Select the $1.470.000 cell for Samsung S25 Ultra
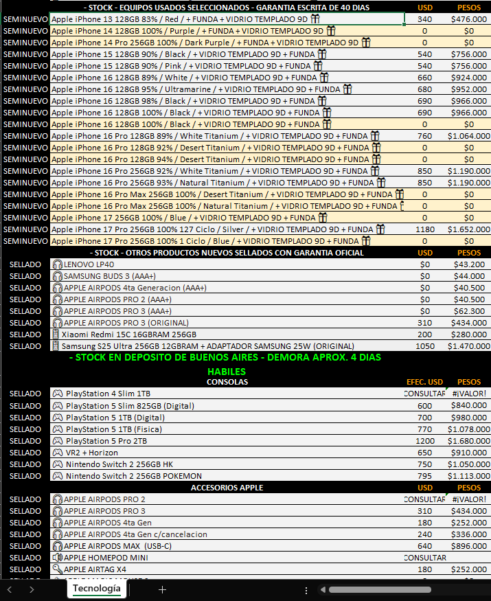 pyautogui.click(x=468, y=346)
